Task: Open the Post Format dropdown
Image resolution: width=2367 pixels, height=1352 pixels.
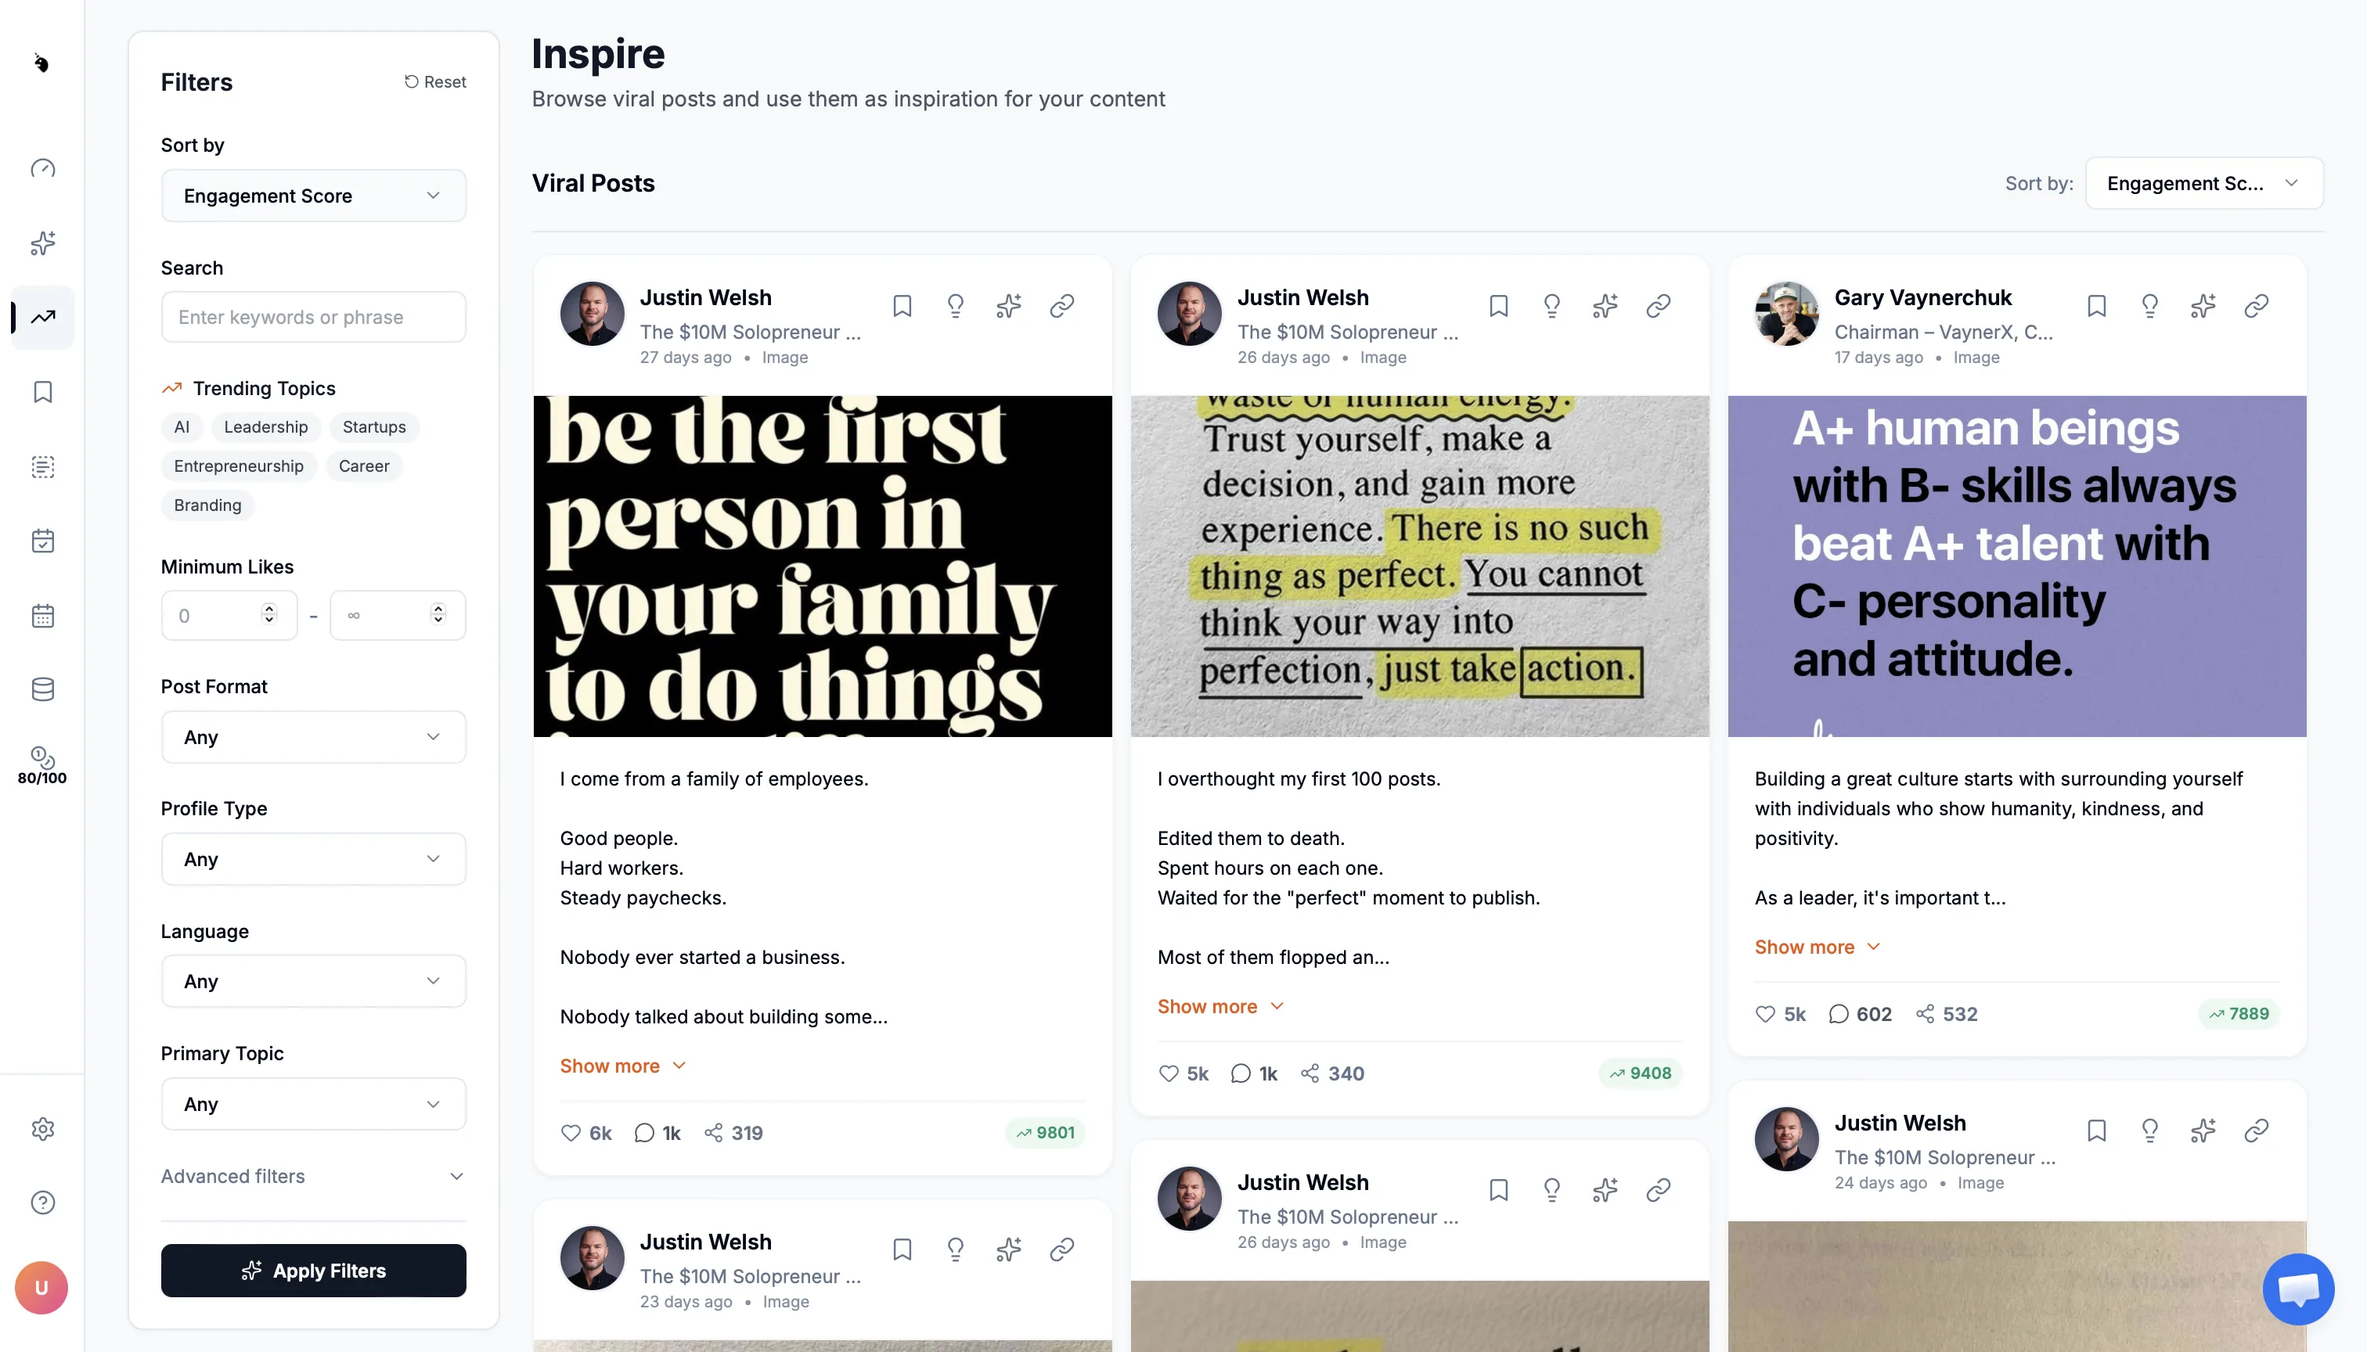Action: [313, 736]
